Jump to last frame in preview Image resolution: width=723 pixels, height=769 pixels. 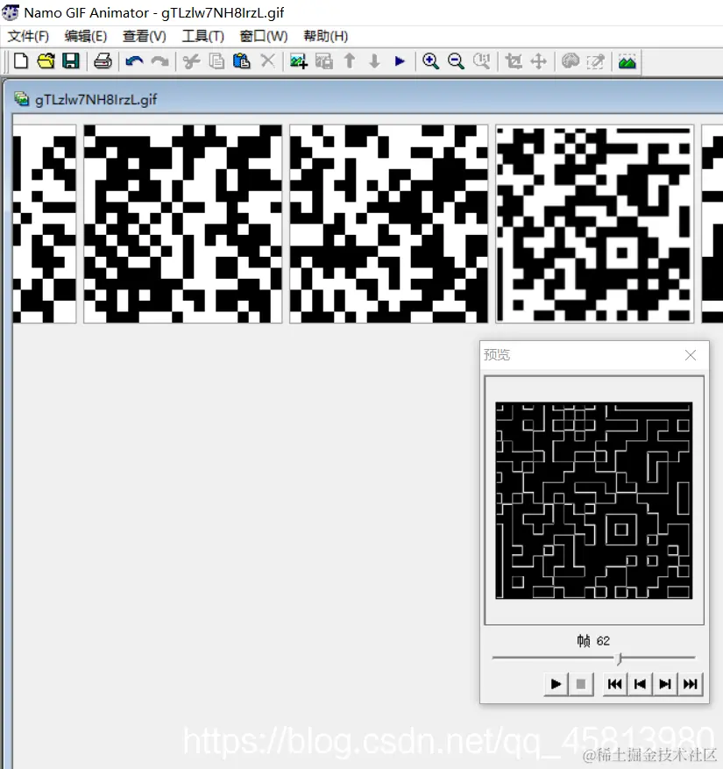pos(691,684)
